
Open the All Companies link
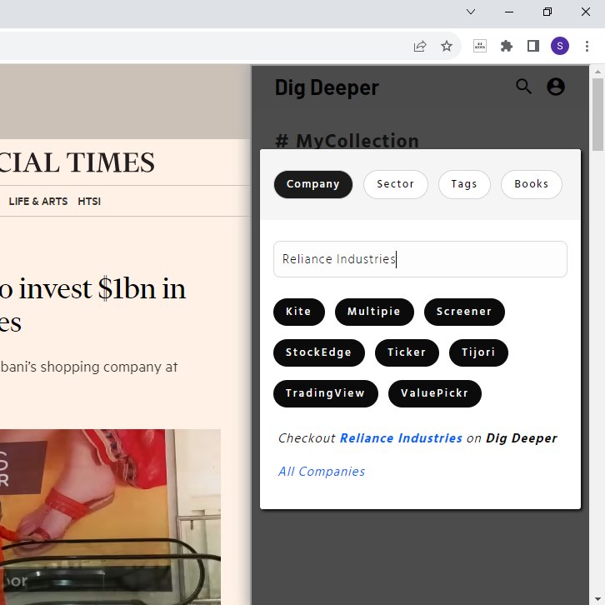pos(322,472)
